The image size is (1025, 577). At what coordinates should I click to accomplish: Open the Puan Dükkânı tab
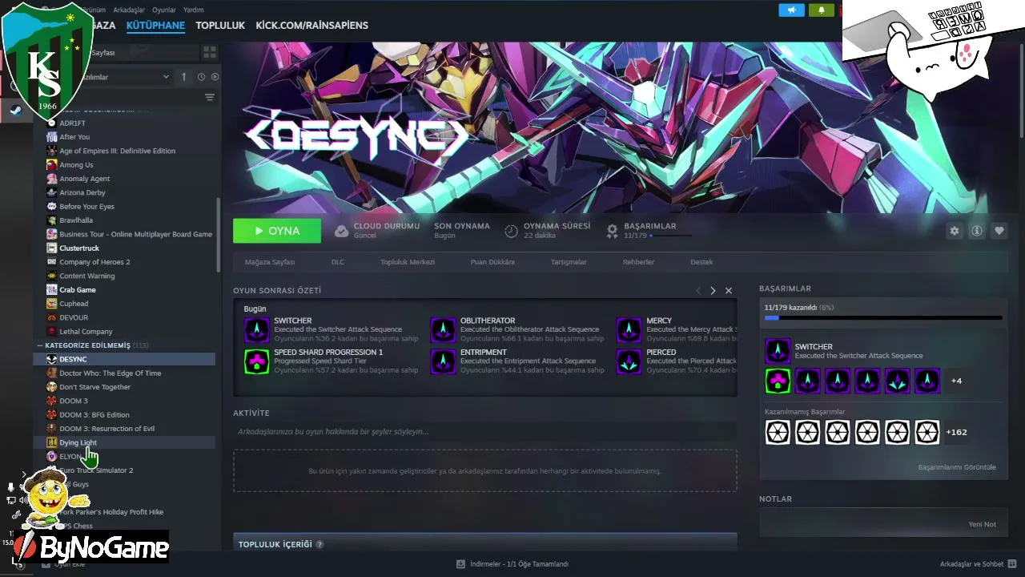pos(492,262)
